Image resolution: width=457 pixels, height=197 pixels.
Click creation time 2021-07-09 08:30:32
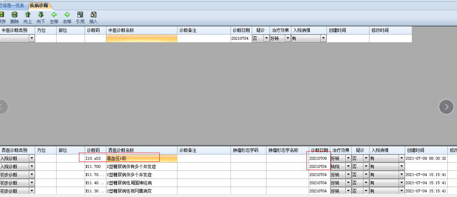[x=426, y=158]
